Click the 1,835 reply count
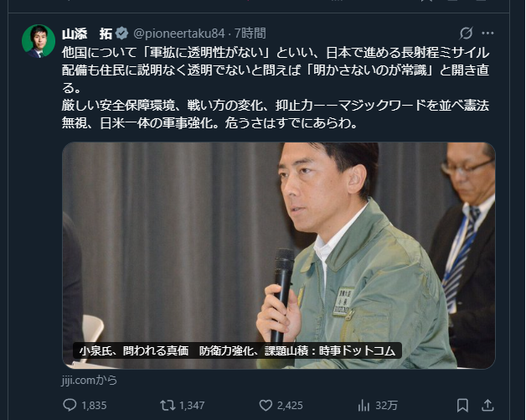This screenshot has width=526, height=420. pos(94,406)
